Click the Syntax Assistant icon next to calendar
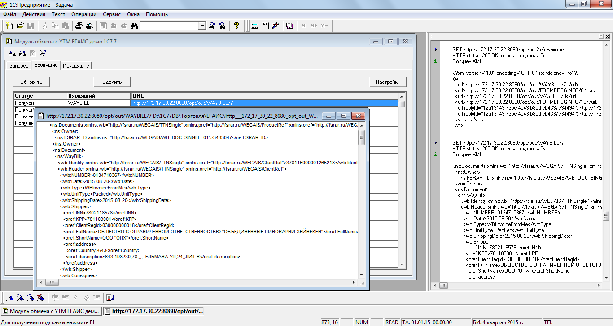The image size is (613, 326). (x=276, y=26)
